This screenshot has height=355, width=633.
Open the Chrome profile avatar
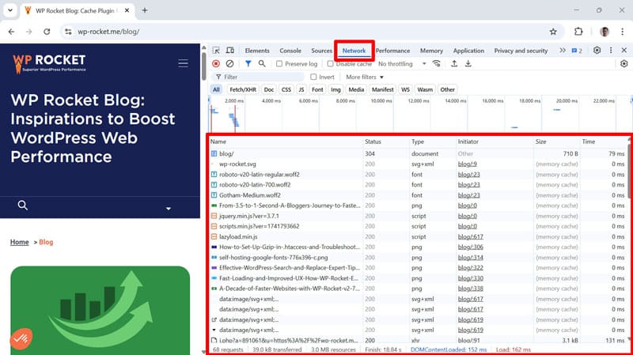[605, 32]
